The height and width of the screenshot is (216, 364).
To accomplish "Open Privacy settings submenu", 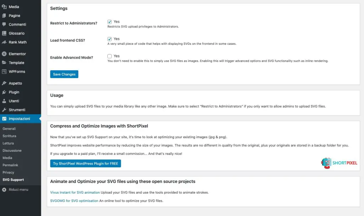I will (9, 172).
